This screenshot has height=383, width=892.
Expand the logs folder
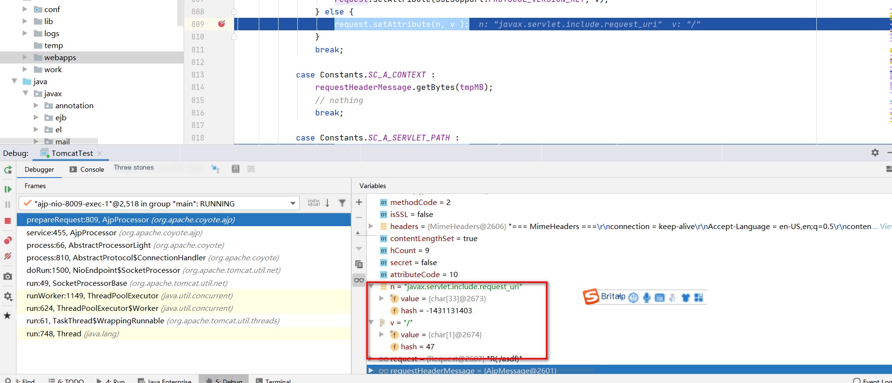(x=25, y=33)
